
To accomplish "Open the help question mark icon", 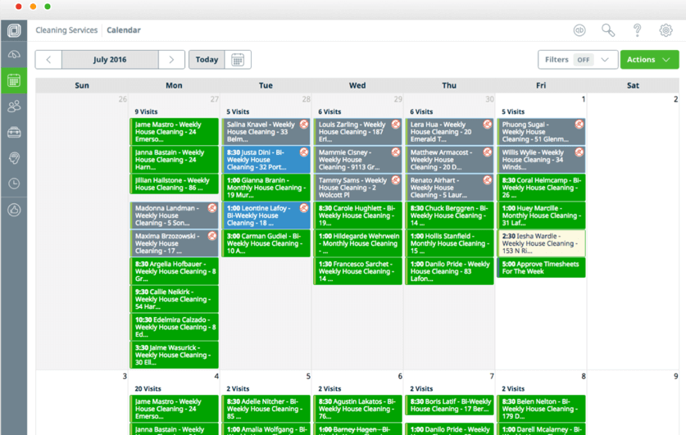I will [637, 30].
